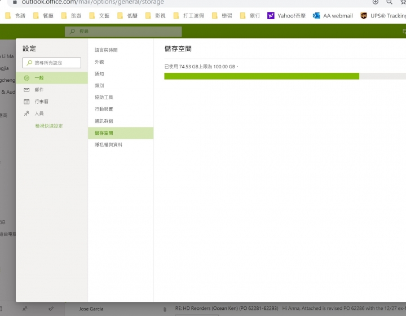
Task: Open the 通訊群組 settings page
Action: (121, 121)
